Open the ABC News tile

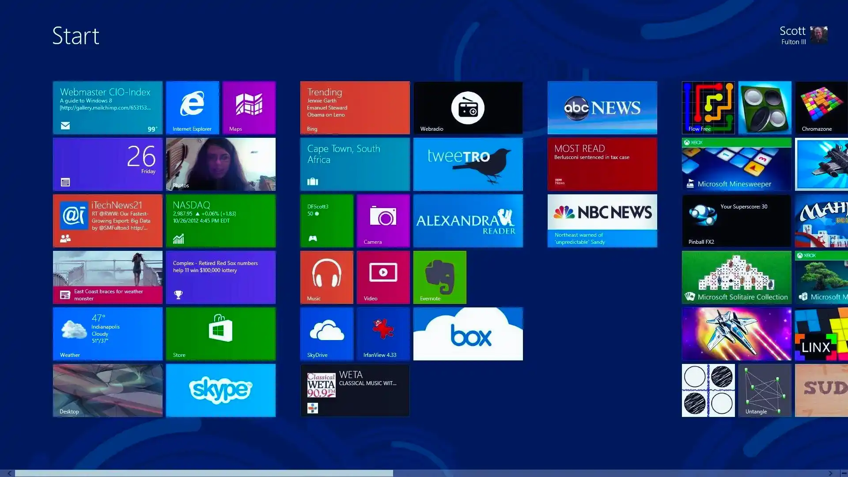tap(602, 108)
